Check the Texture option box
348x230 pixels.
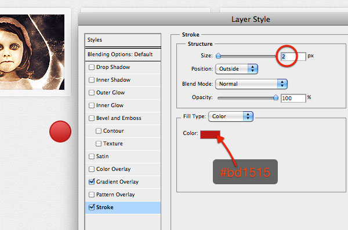tap(99, 144)
